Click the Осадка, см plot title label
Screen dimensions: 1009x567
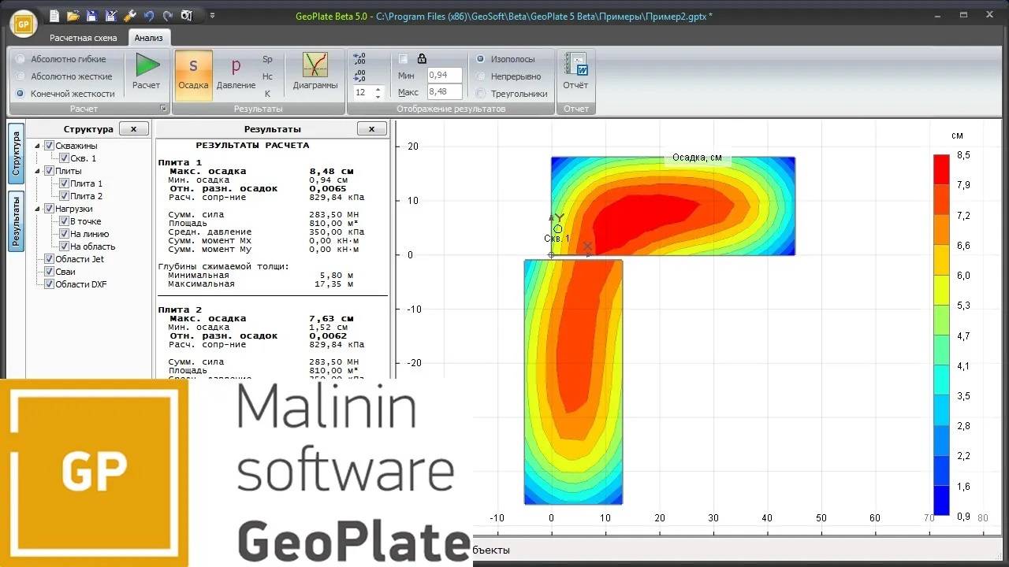point(697,157)
